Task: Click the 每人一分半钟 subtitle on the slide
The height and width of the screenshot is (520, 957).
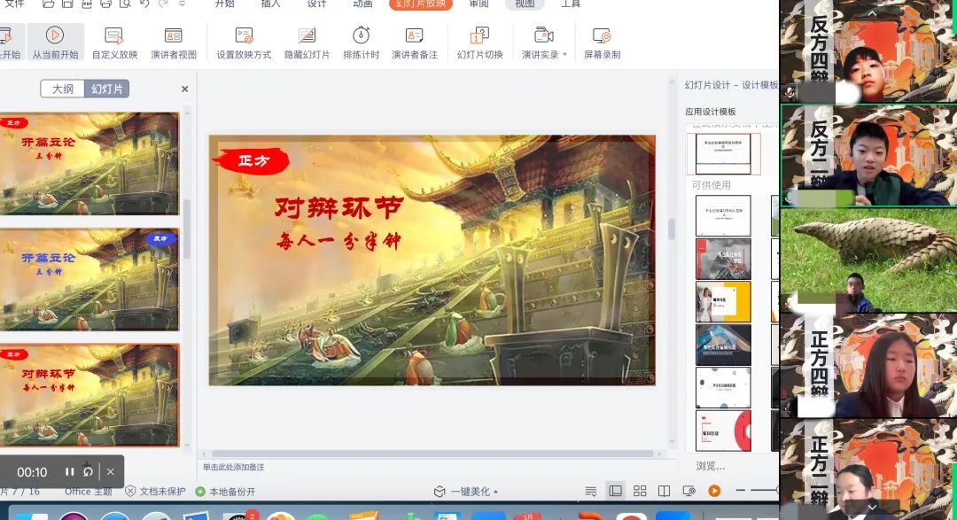Action: tap(338, 241)
